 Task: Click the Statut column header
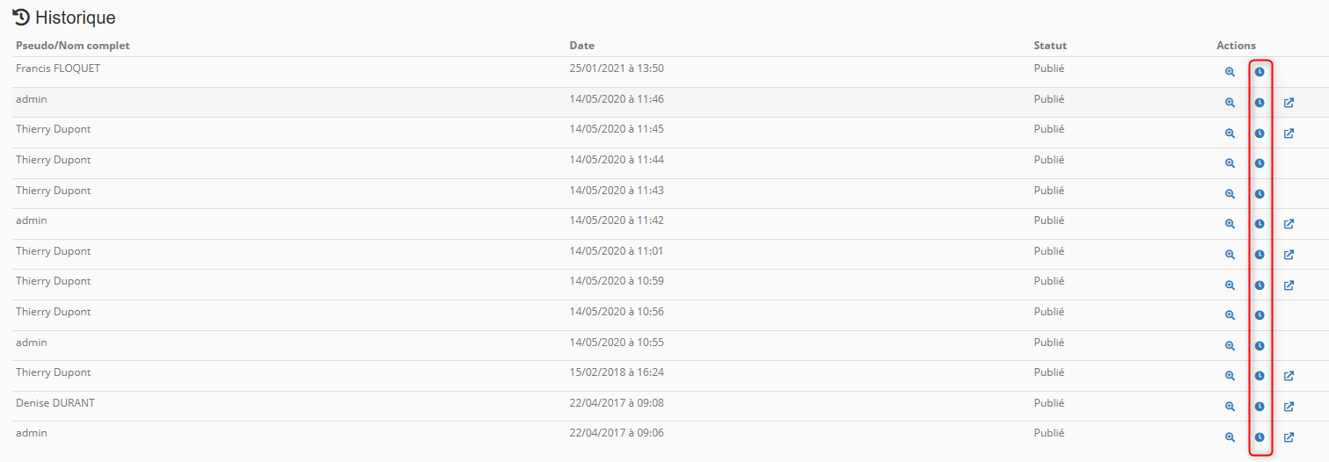click(1050, 46)
